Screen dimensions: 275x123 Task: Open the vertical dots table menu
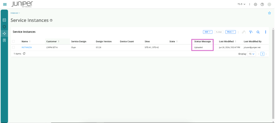(265, 32)
